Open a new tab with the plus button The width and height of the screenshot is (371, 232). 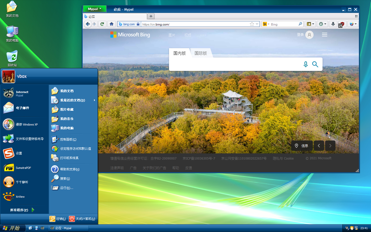(151, 16)
